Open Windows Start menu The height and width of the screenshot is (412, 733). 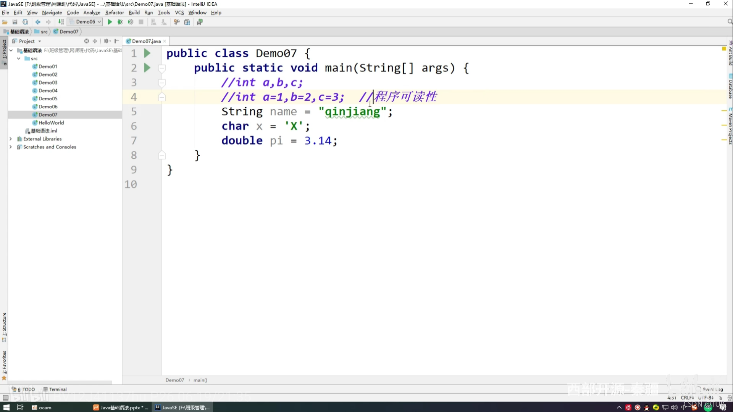tap(6, 407)
